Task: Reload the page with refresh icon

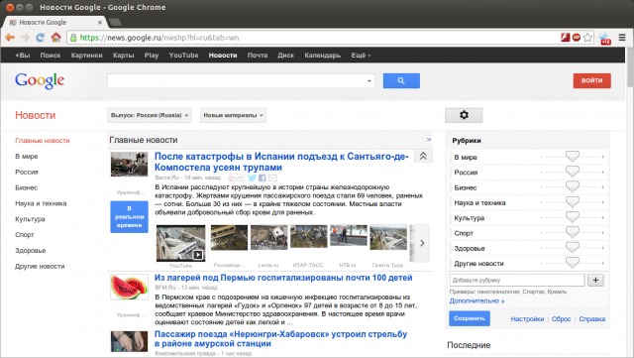Action: click(40, 38)
